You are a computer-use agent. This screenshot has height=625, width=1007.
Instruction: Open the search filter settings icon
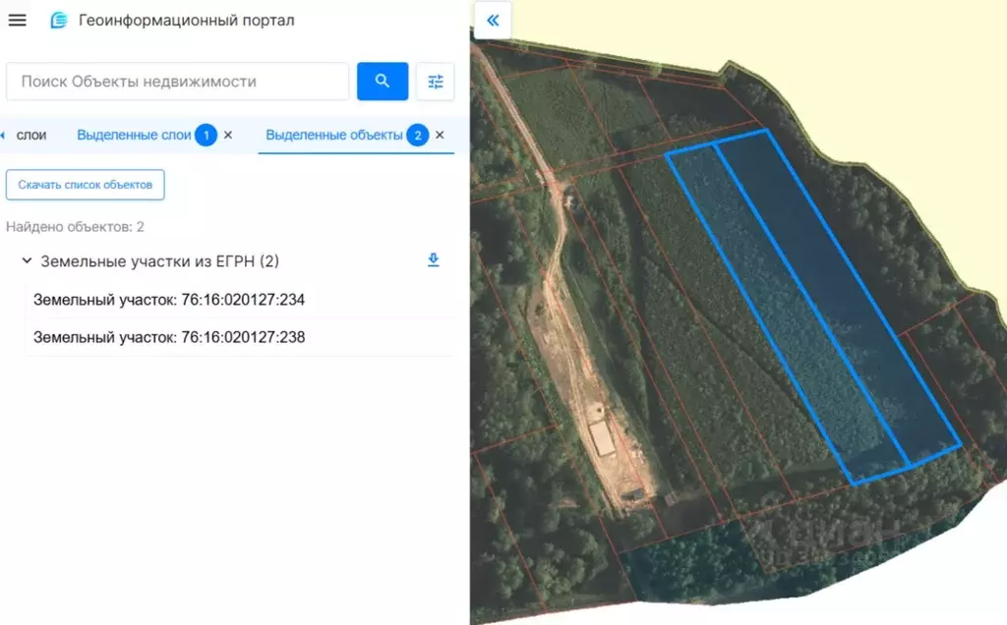436,81
